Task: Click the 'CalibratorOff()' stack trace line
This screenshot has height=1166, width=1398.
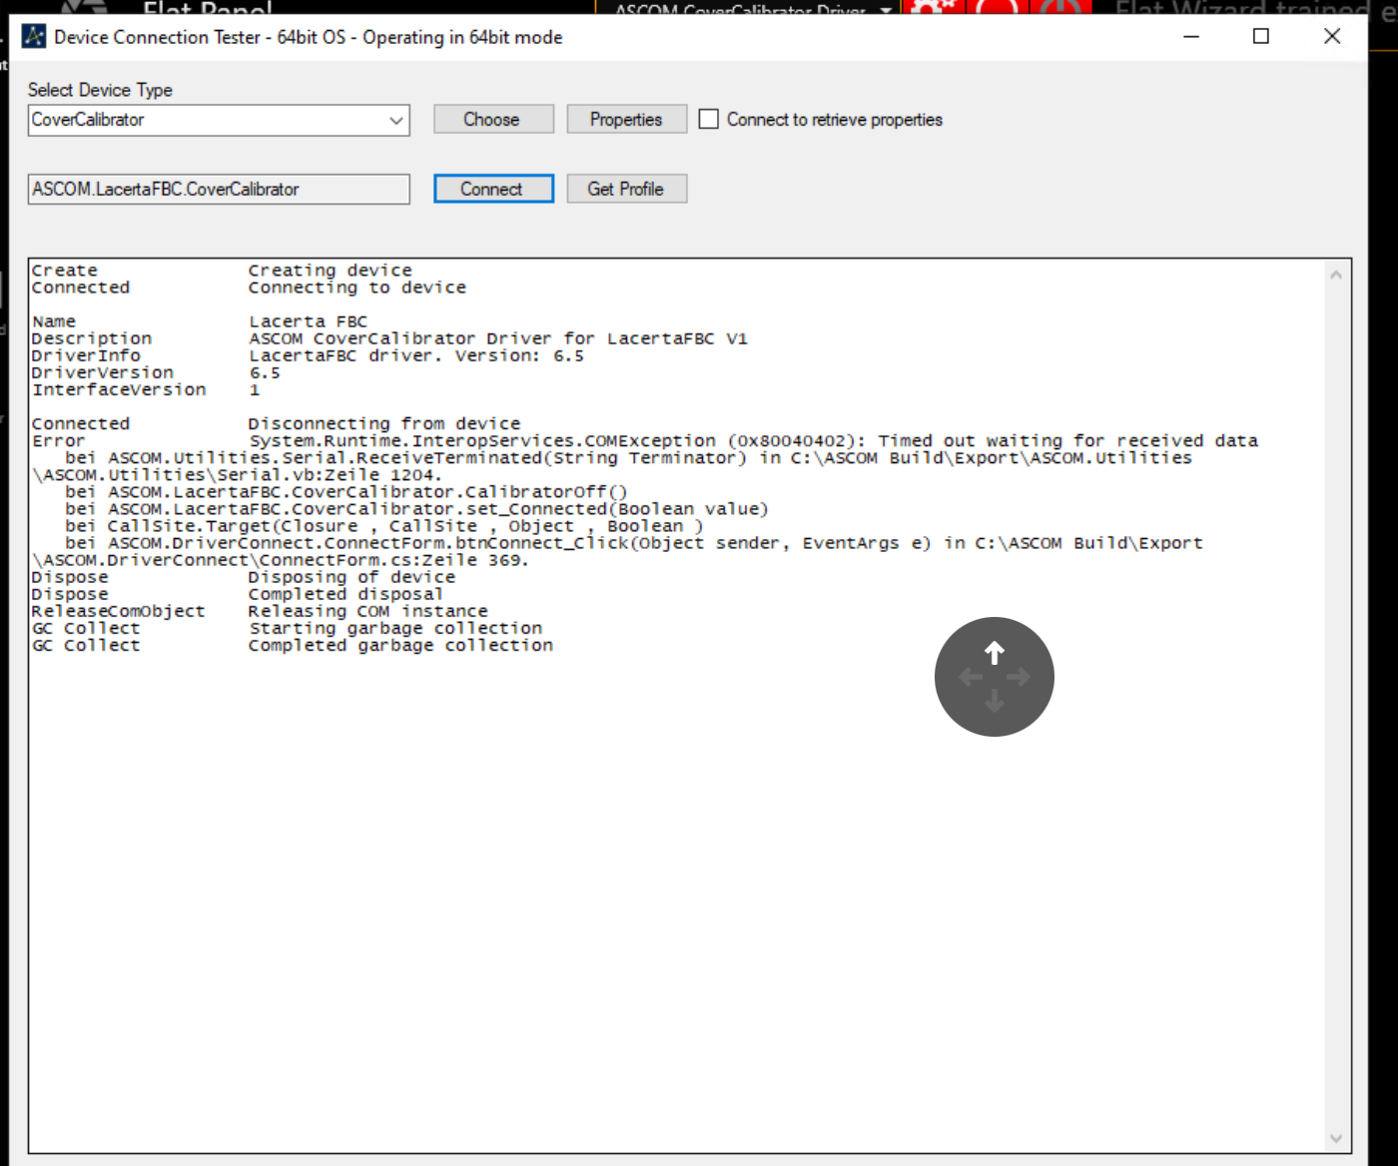Action: pyautogui.click(x=347, y=491)
